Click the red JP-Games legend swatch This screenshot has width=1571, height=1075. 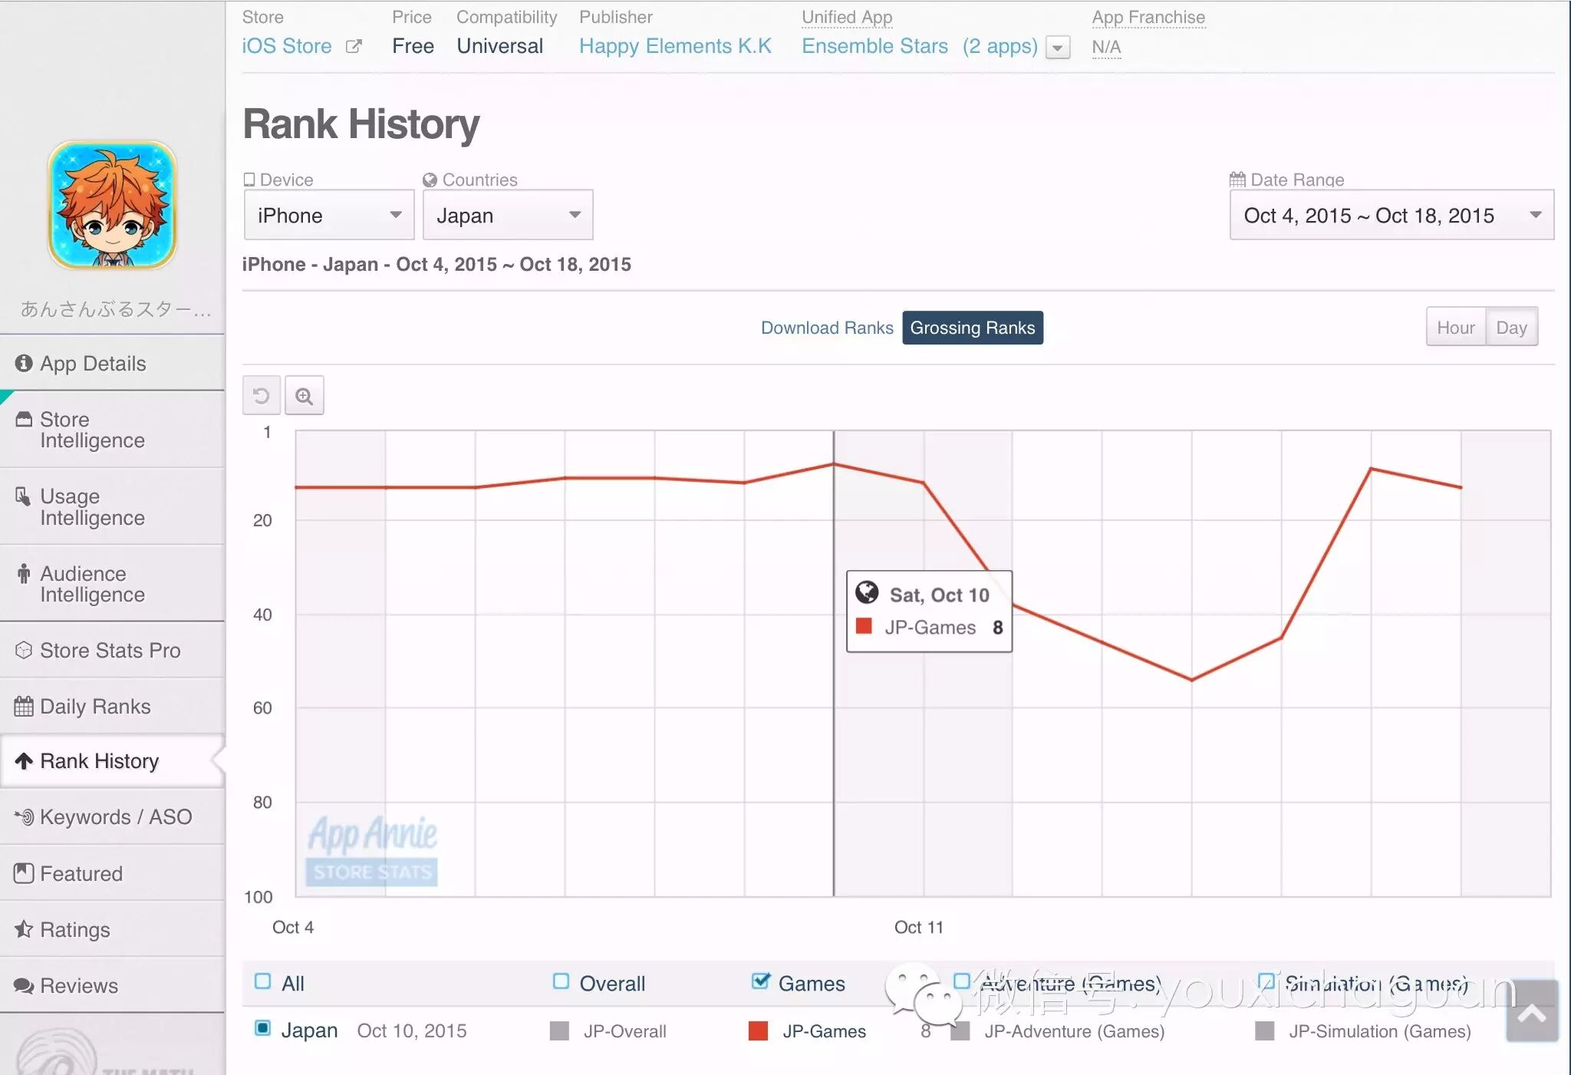point(758,1031)
